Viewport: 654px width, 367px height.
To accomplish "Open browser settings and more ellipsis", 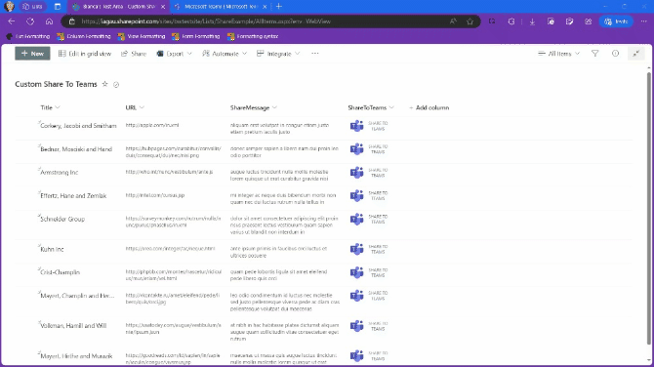I will click(644, 21).
